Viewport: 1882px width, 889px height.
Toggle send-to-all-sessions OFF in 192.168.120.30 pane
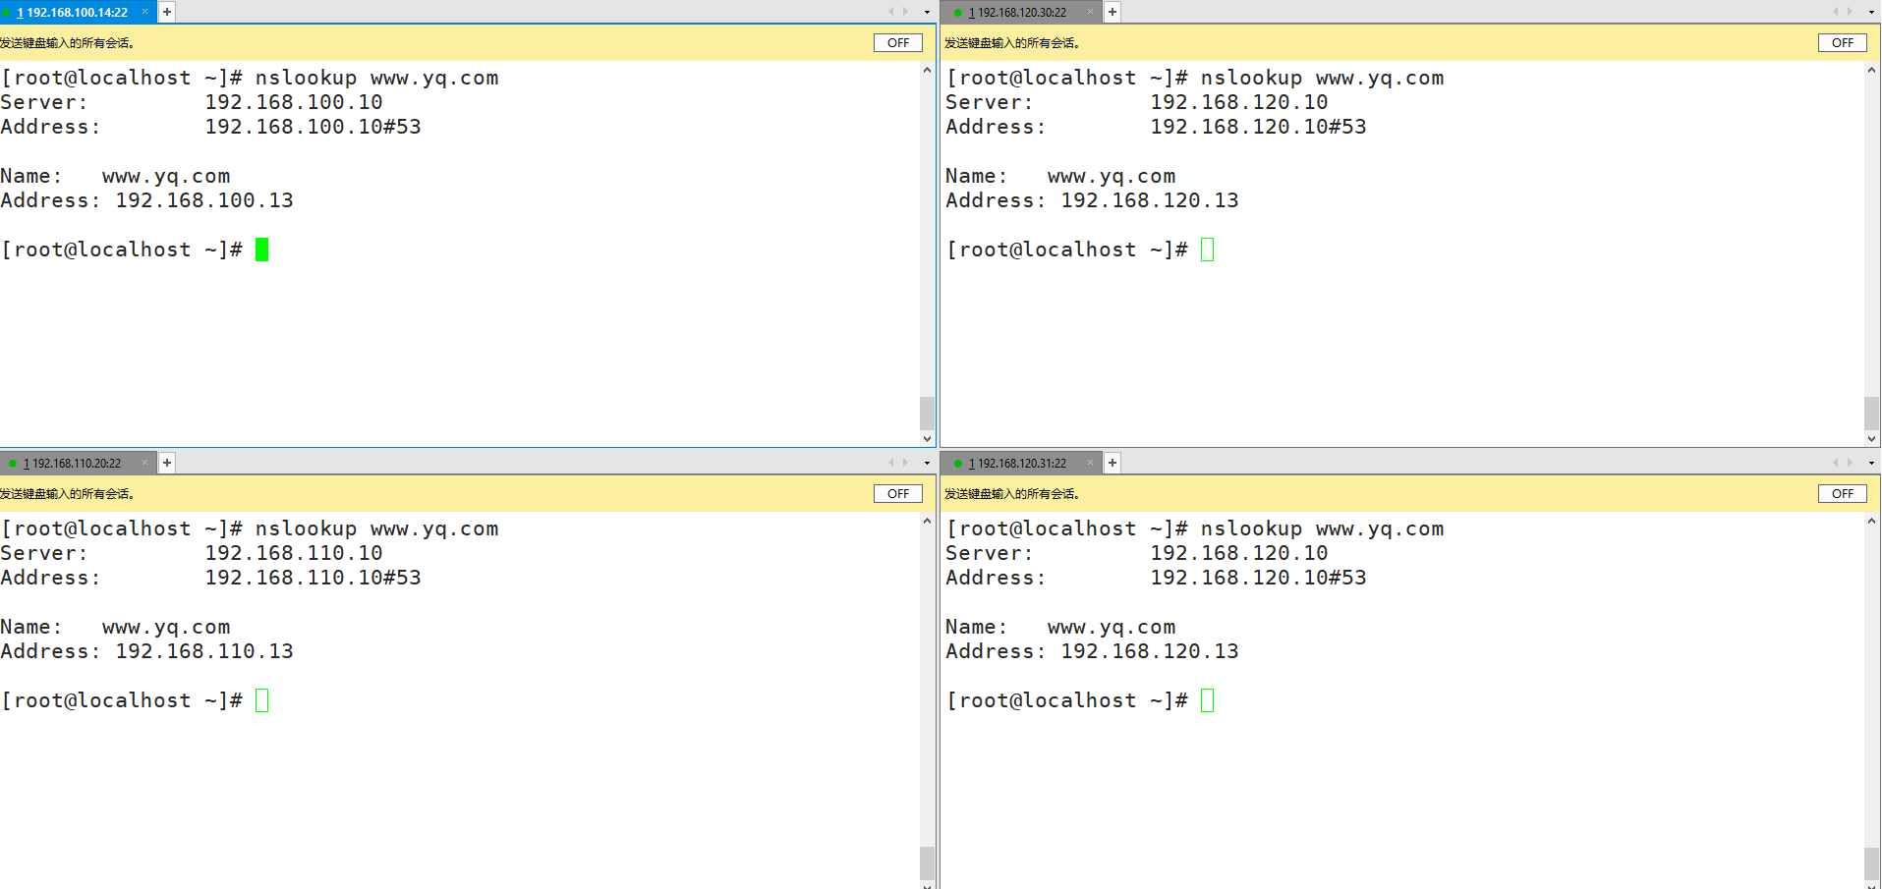point(1842,42)
